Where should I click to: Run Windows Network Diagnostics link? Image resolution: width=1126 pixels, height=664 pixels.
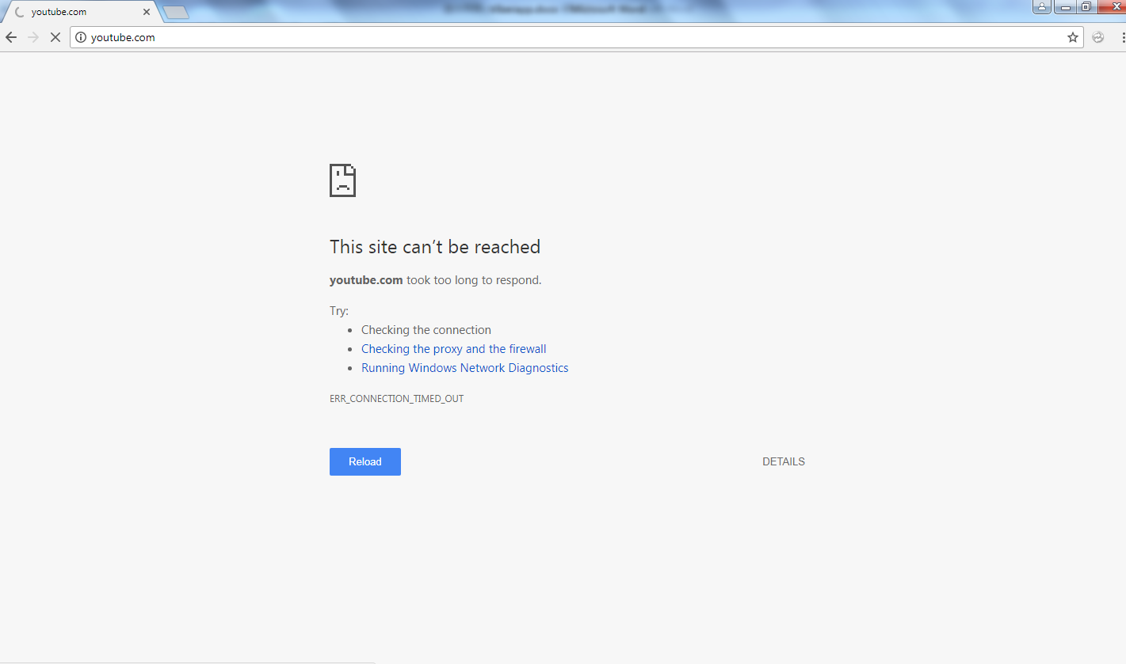465,368
